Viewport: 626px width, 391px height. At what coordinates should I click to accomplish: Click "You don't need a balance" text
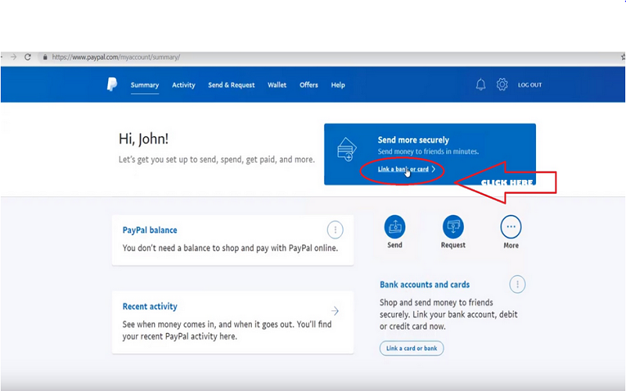230,248
